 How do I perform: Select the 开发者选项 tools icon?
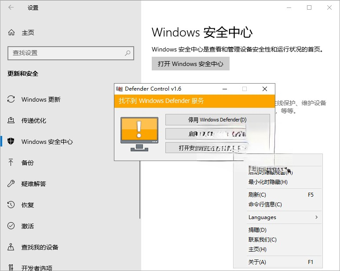click(11, 267)
